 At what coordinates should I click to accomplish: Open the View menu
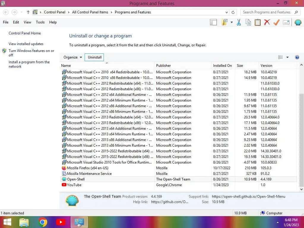coord(27,22)
